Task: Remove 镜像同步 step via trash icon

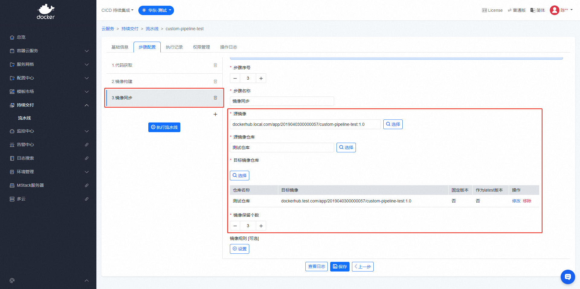Action: pyautogui.click(x=215, y=98)
